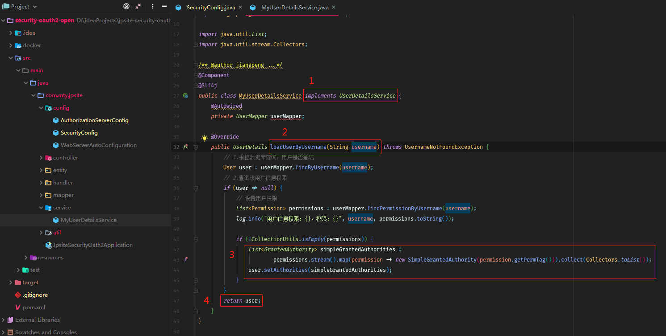Click the target folder icon
The image size is (666, 336).
pos(18,283)
